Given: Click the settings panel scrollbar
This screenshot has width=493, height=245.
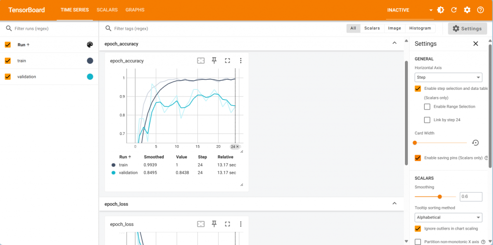Looking at the screenshot, I should [x=491, y=105].
